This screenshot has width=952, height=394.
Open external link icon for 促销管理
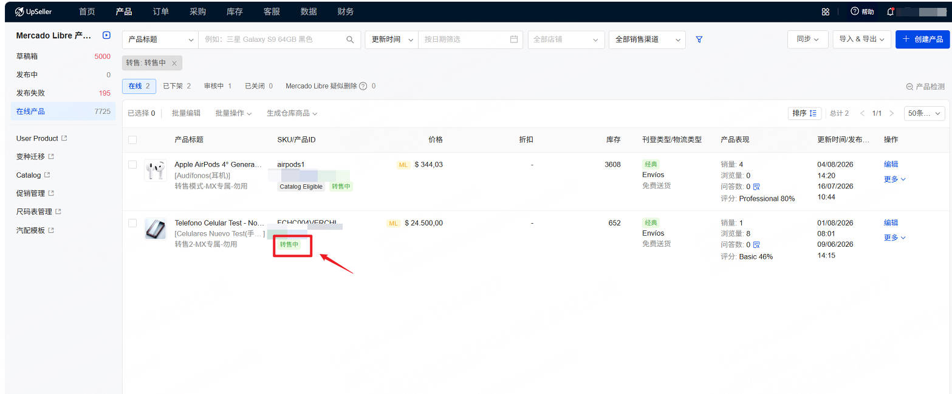tap(51, 193)
